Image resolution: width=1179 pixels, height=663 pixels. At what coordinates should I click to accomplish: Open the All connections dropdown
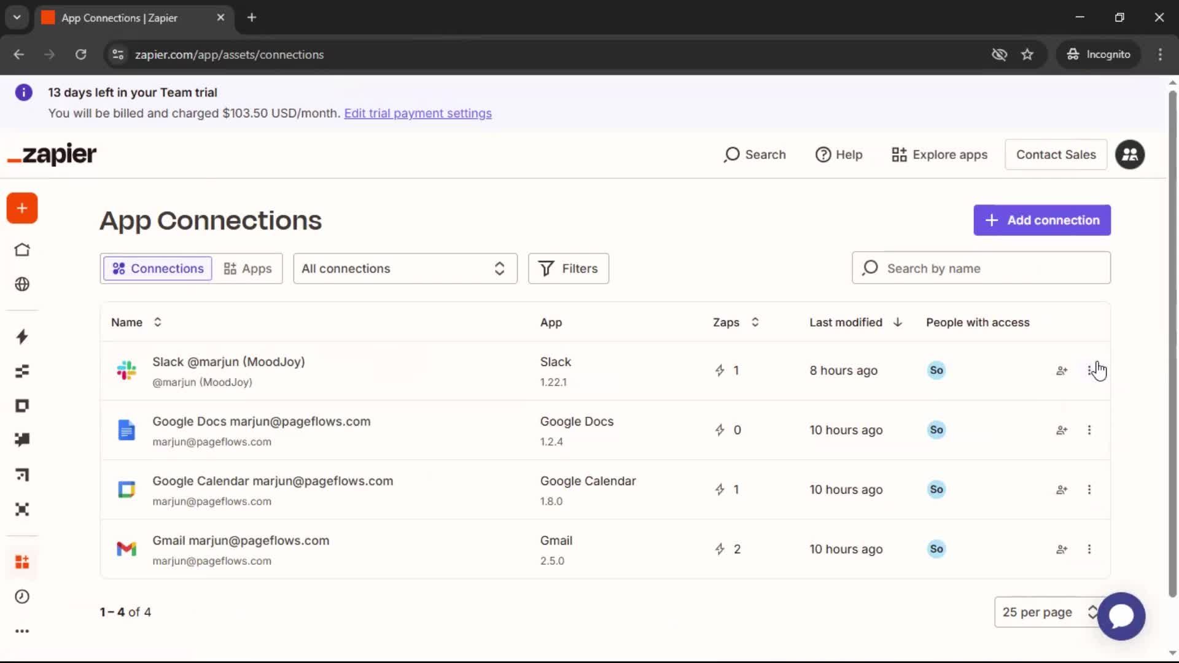coord(405,269)
